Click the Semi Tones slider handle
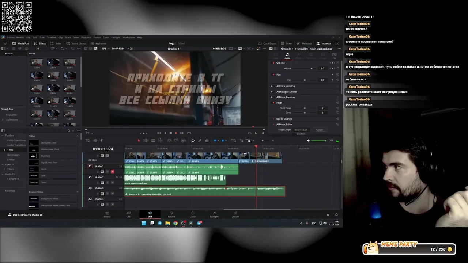This screenshot has height=263, width=468. (305, 108)
